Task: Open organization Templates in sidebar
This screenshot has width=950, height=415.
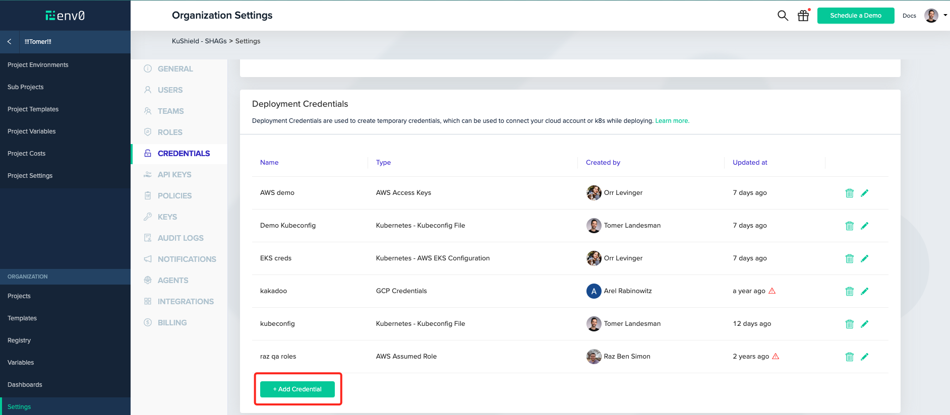Action: [22, 318]
